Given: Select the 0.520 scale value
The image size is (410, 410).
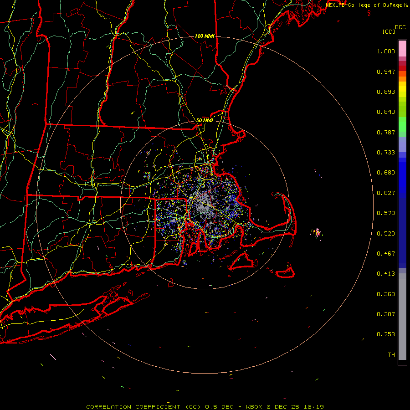Looking at the screenshot, I should pos(386,233).
